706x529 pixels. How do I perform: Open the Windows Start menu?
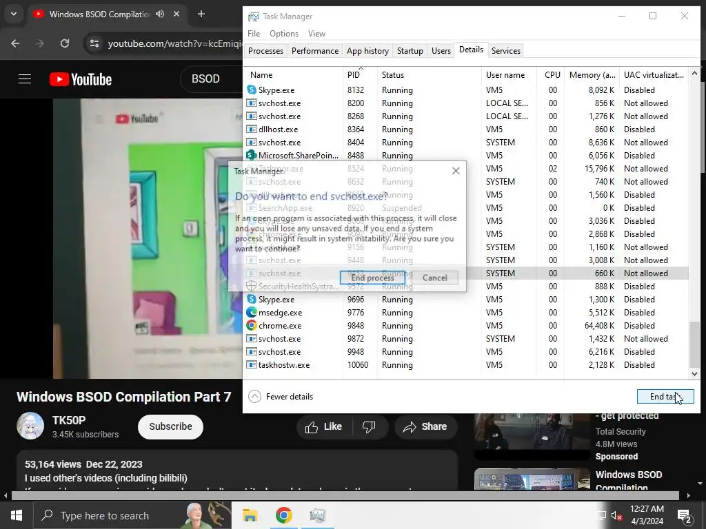coord(17,515)
